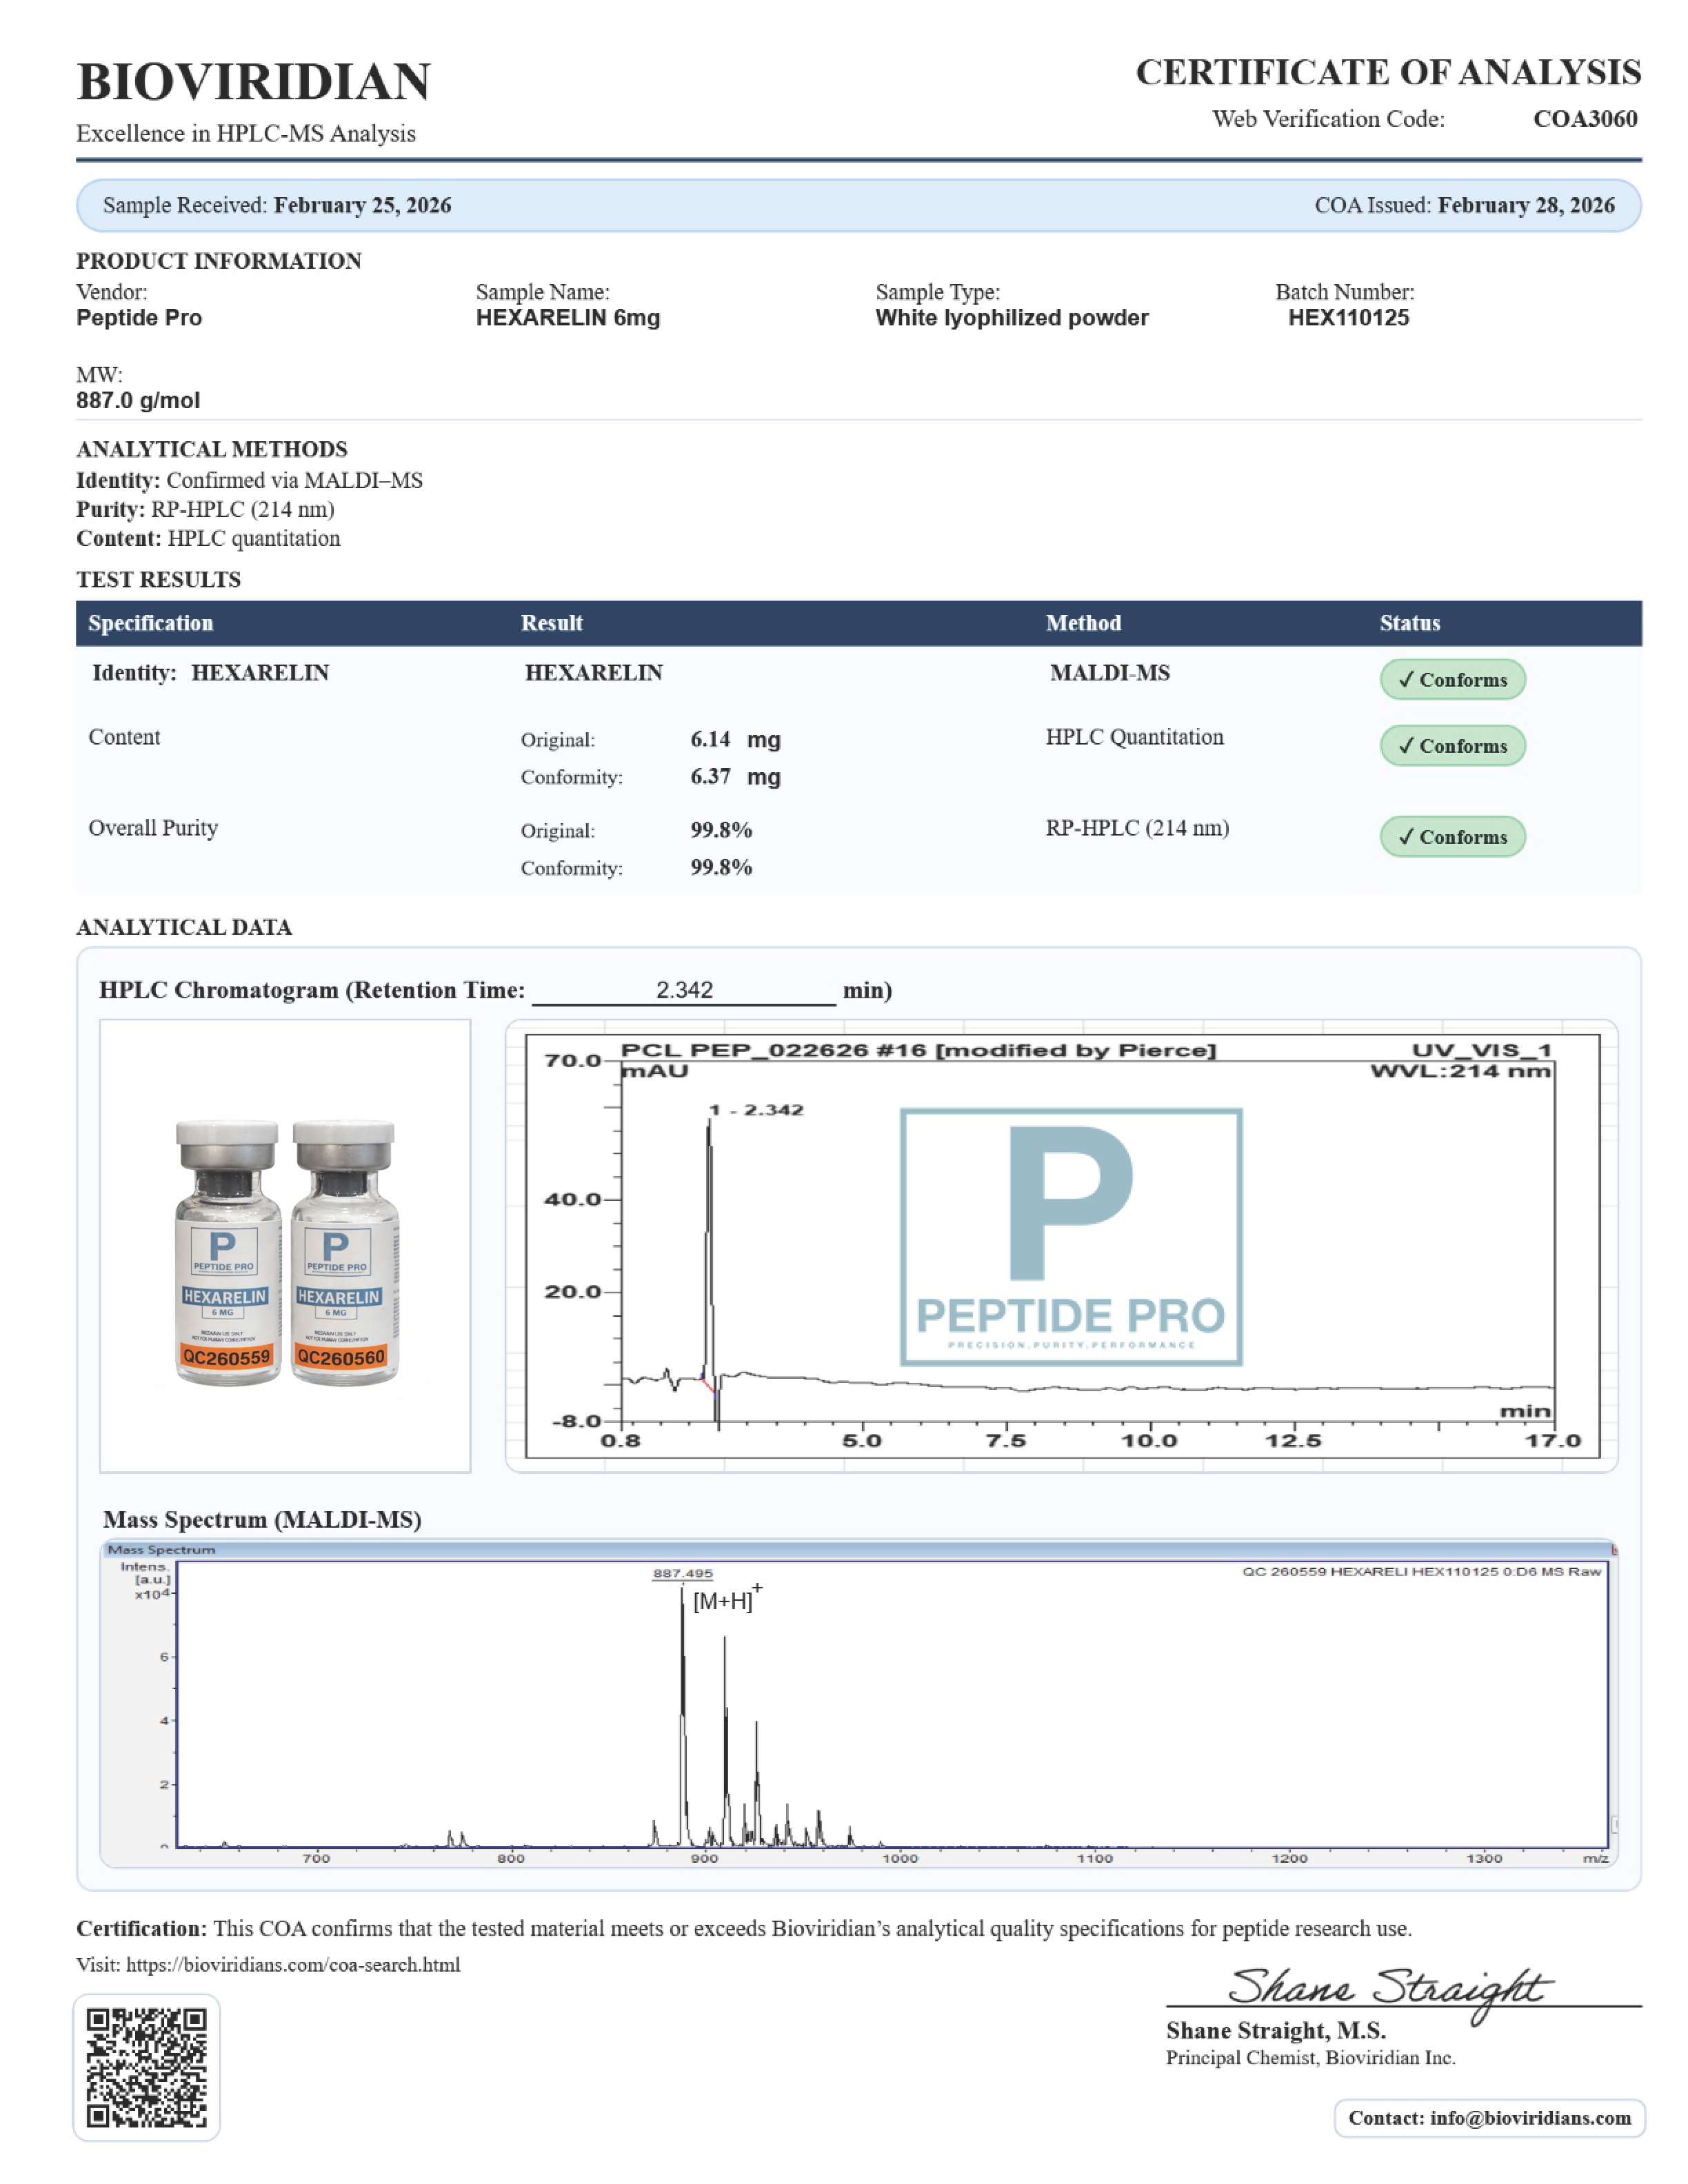Image resolution: width=1688 pixels, height=2184 pixels.
Task: Click the right Hexarelin vial QC260560
Action: click(344, 1252)
